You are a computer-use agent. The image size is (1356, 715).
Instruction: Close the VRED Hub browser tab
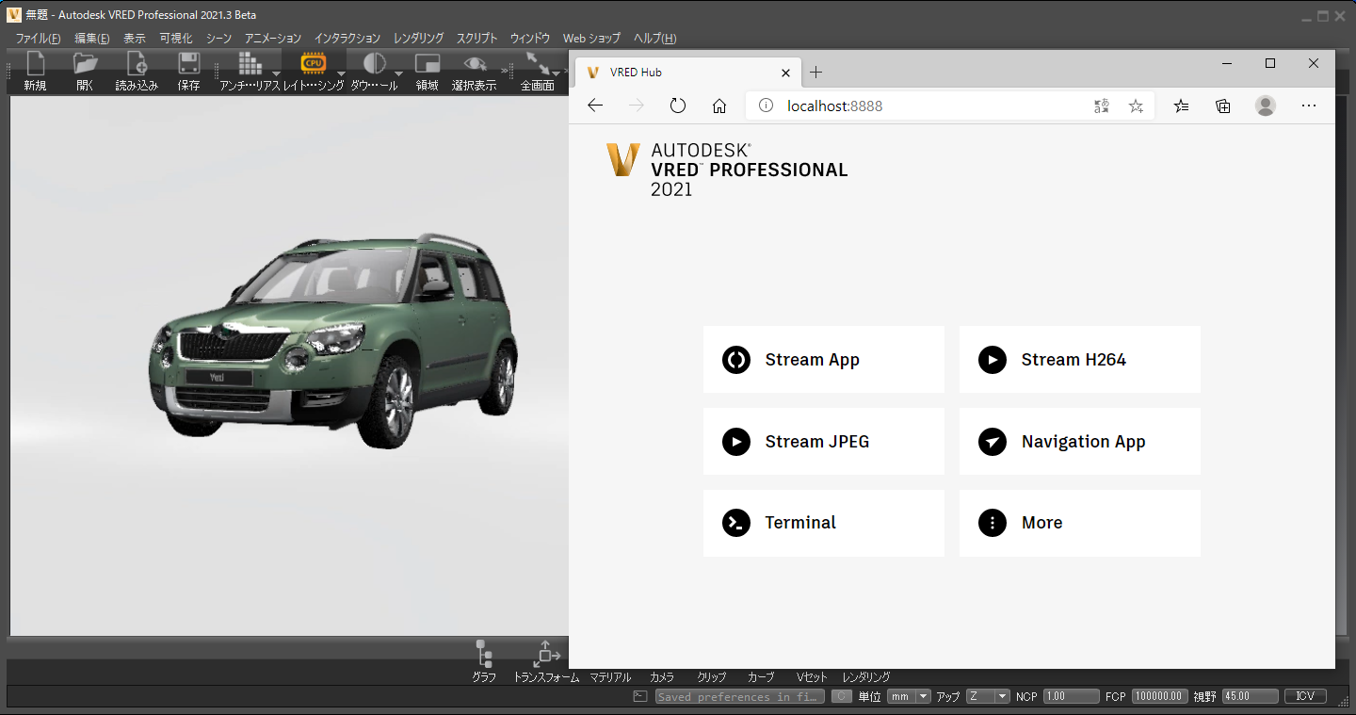786,73
